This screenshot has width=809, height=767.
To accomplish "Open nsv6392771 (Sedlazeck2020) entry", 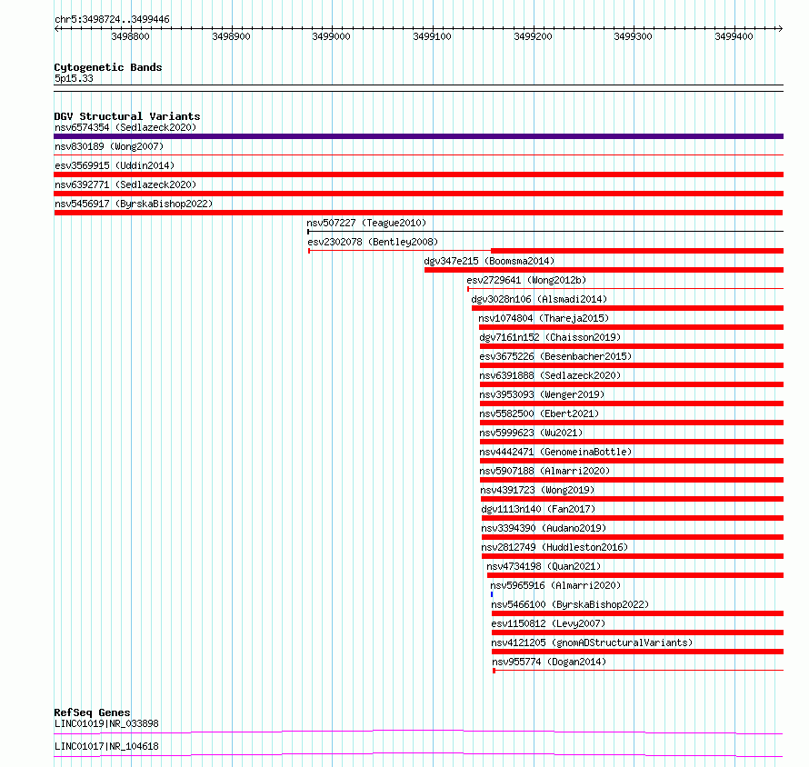I will tap(125, 184).
